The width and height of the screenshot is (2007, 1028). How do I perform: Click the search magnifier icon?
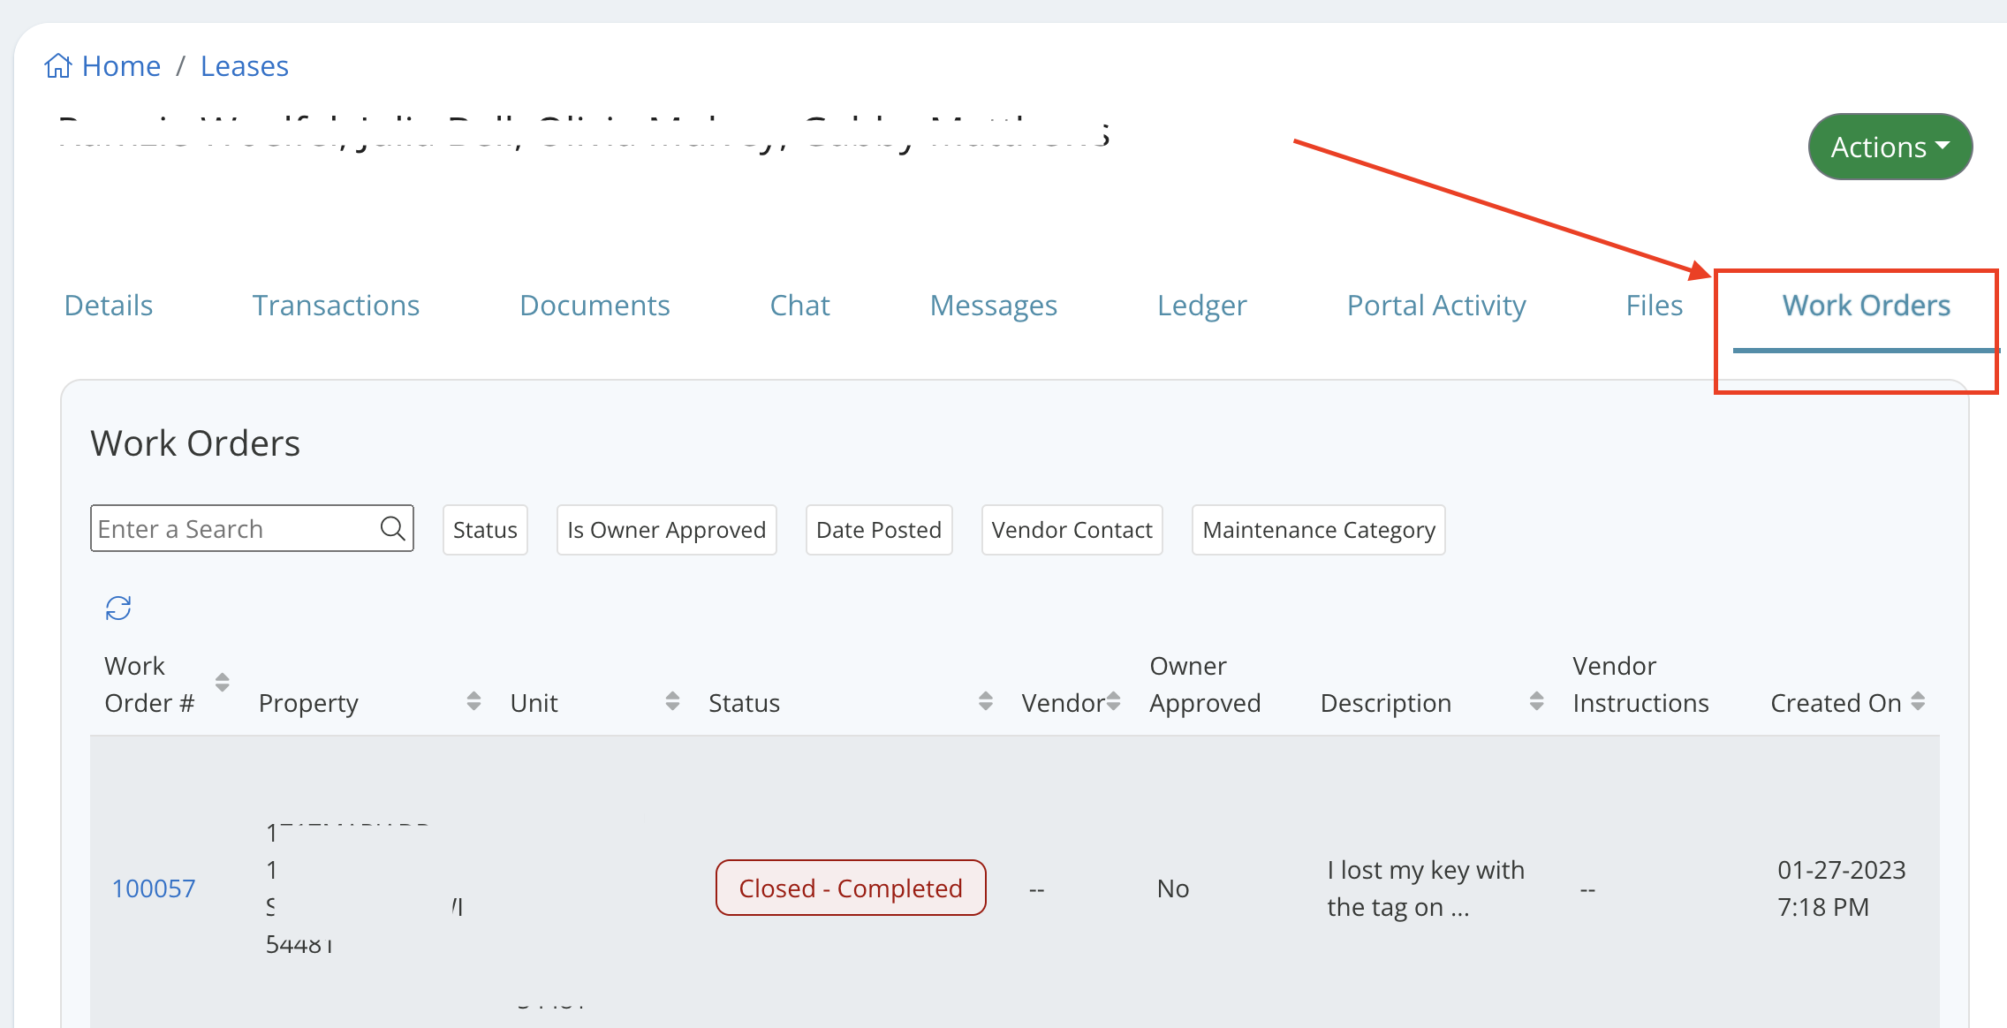(392, 528)
